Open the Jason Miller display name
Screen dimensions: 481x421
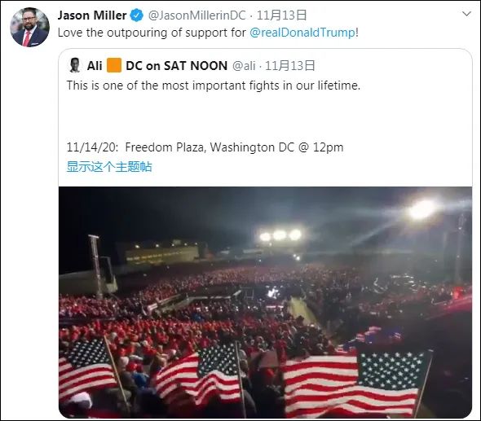point(92,15)
